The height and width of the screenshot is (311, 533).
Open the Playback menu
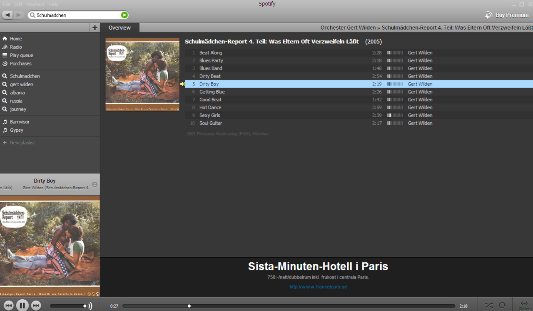(36, 4)
